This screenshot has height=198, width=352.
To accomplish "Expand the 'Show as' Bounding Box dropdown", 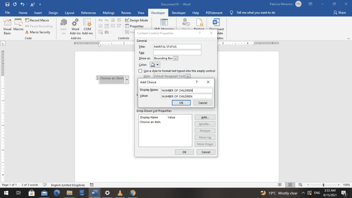I will [176, 58].
